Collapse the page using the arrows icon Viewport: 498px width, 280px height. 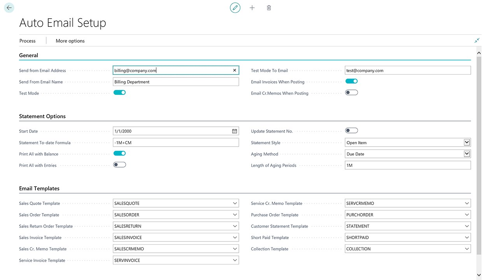coord(477,40)
